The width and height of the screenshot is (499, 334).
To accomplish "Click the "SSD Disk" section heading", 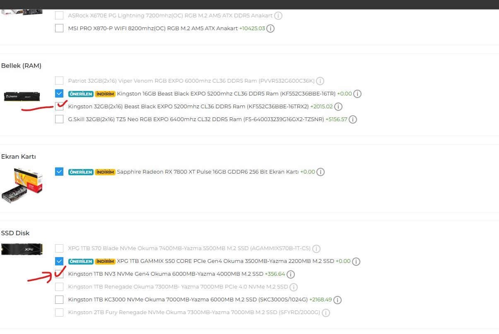I will click(x=15, y=233).
